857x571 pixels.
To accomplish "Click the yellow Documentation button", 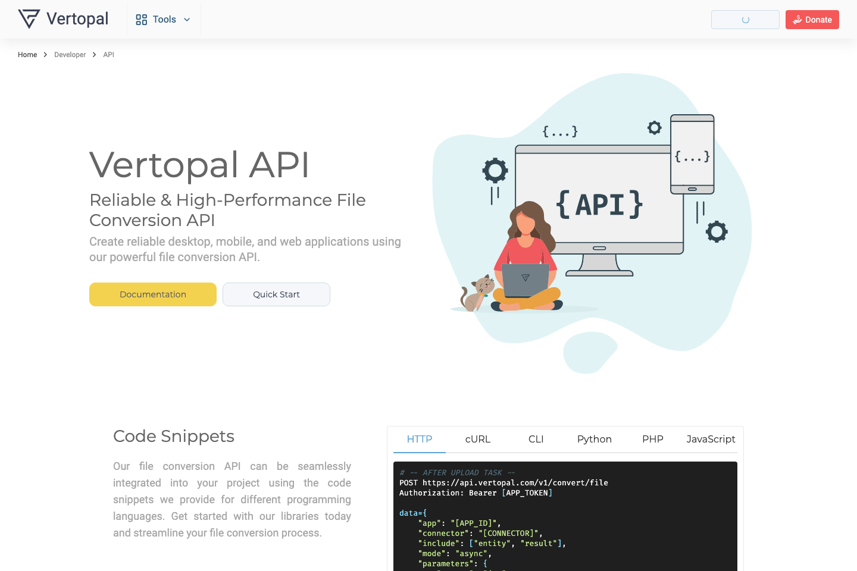I will tap(152, 294).
